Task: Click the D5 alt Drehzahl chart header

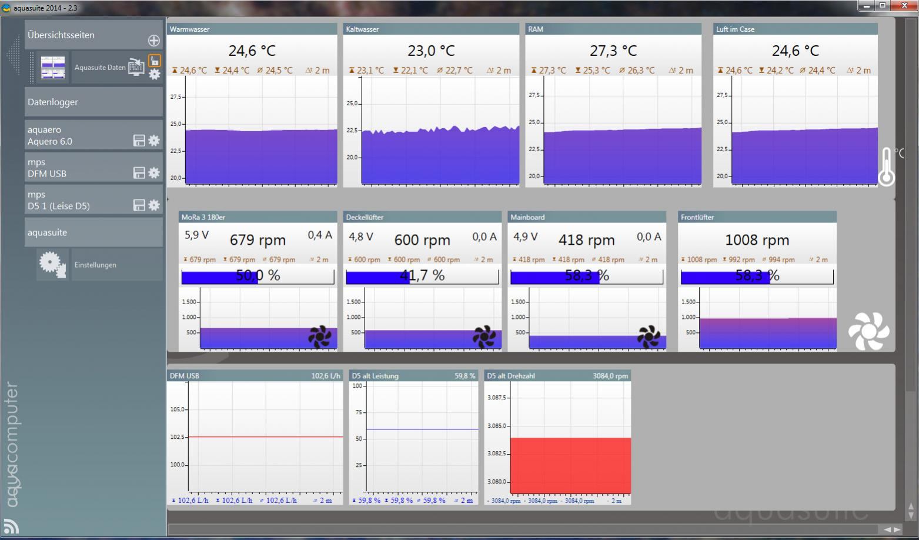Action: [557, 375]
